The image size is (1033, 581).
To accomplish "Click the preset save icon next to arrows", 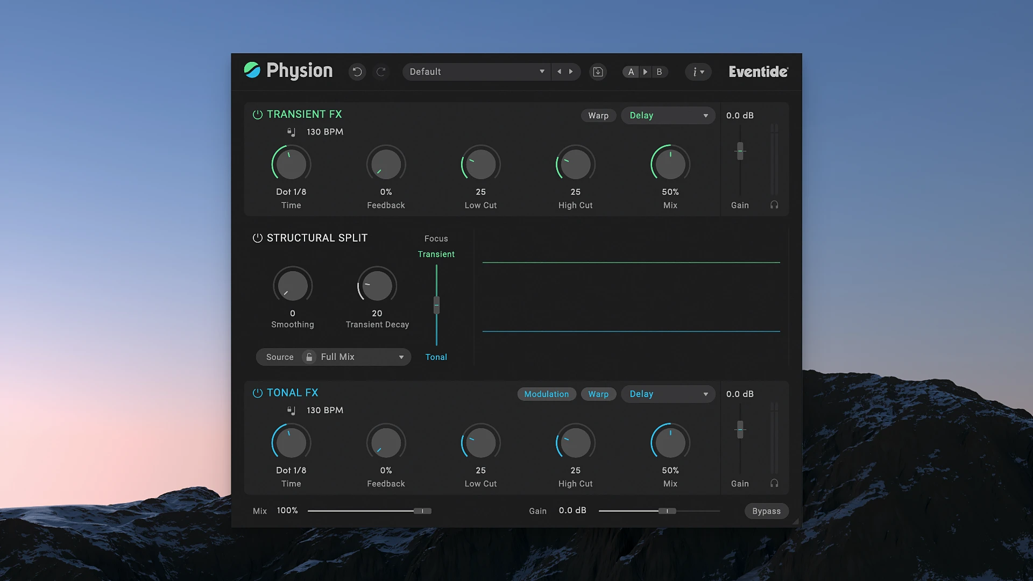I will [x=597, y=72].
